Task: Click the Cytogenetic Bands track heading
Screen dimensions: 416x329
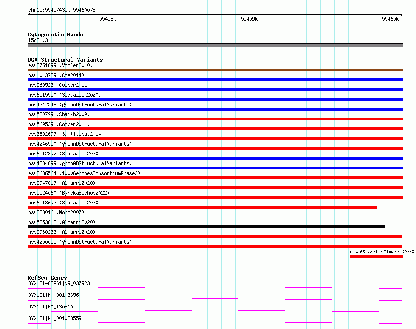Action: click(x=56, y=35)
